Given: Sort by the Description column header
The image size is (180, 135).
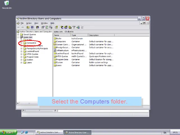Looking at the screenshot, I should tap(101, 35).
